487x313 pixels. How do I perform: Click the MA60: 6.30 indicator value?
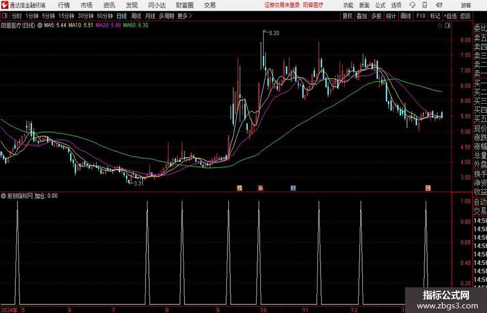136,25
